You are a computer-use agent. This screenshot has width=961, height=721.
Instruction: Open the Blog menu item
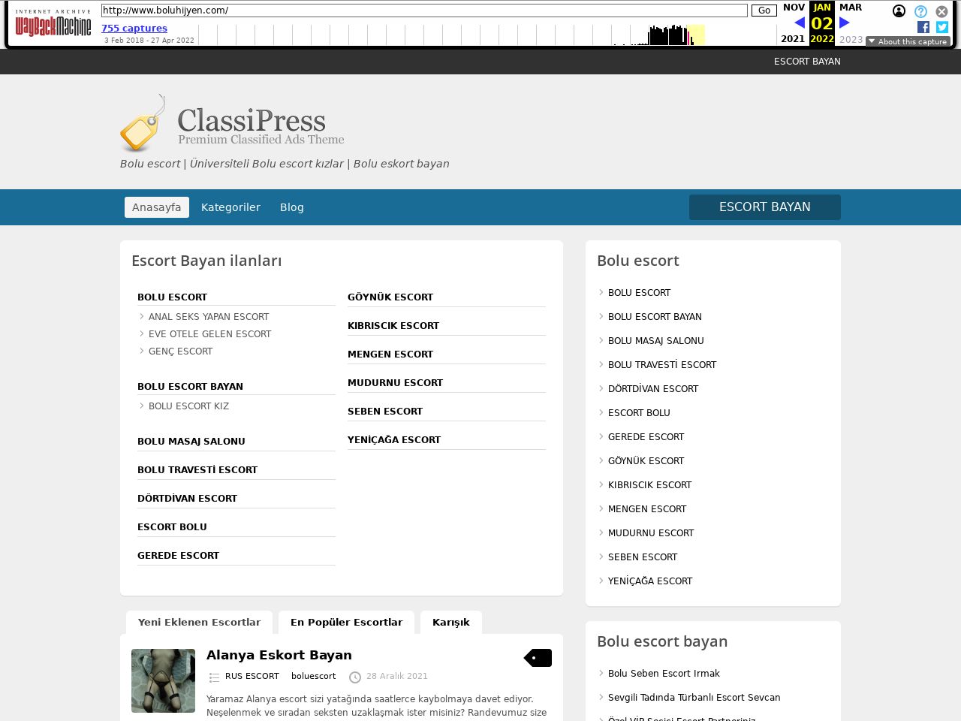pyautogui.click(x=292, y=207)
